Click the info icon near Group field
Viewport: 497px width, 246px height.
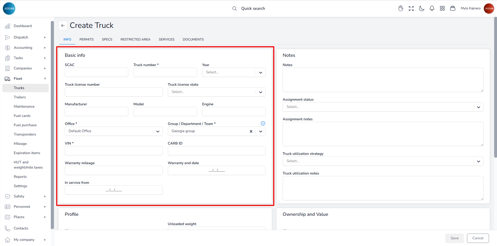point(263,123)
